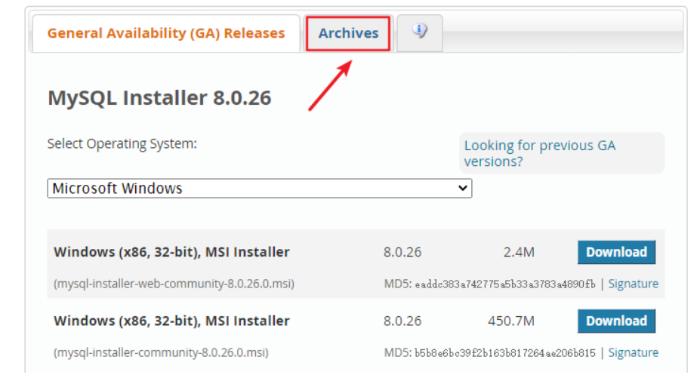The width and height of the screenshot is (700, 384).
Task: Select filename '(mysql-installer-community-8.0.26.0.msi)'
Action: (161, 352)
